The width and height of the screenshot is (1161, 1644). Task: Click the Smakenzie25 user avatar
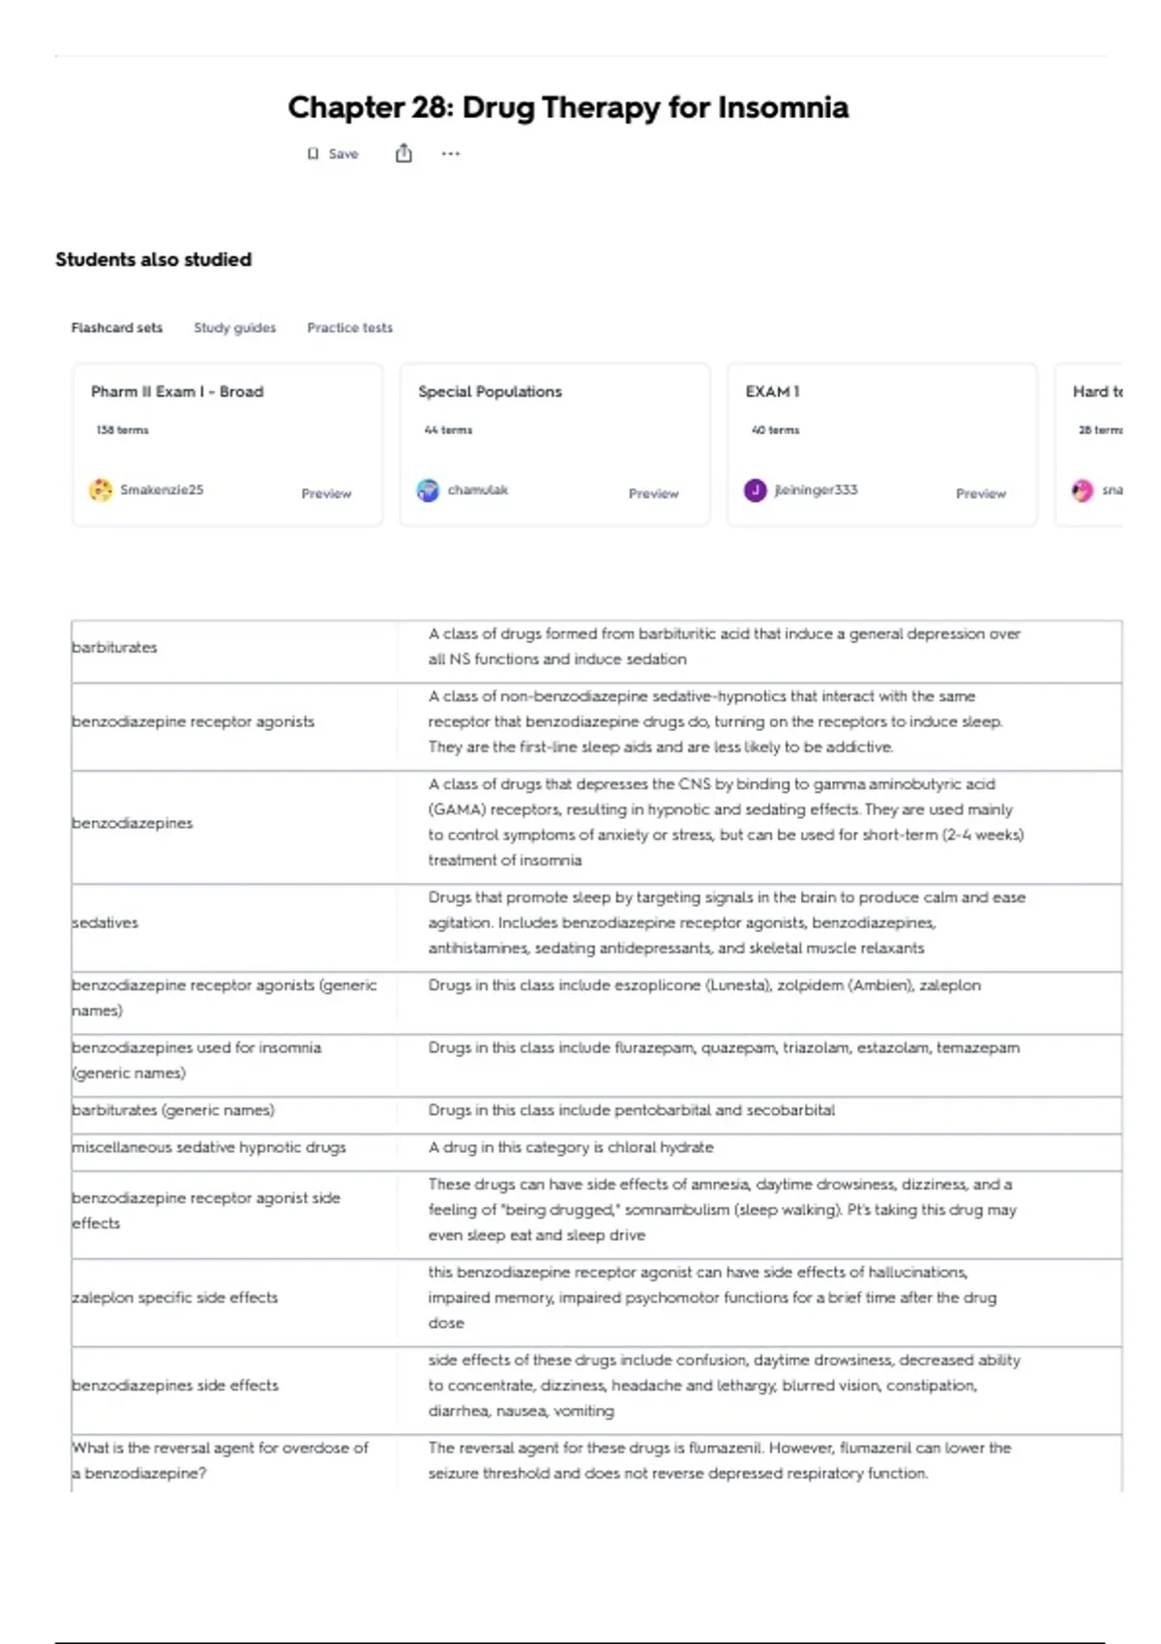tap(101, 490)
